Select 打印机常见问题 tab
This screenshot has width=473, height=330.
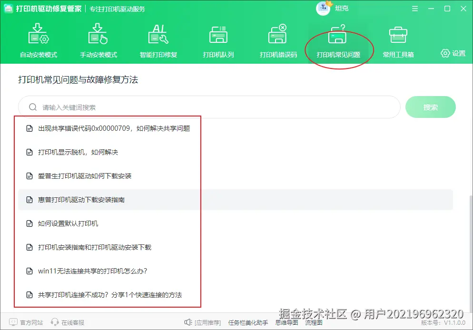pyautogui.click(x=338, y=41)
